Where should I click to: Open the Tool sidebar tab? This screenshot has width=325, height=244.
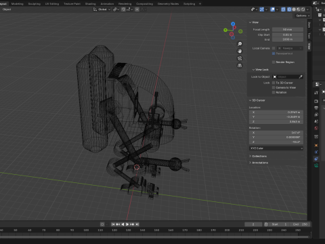tap(309, 36)
